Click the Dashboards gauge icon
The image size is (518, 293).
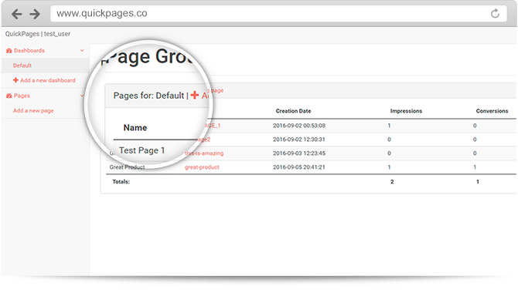9,51
